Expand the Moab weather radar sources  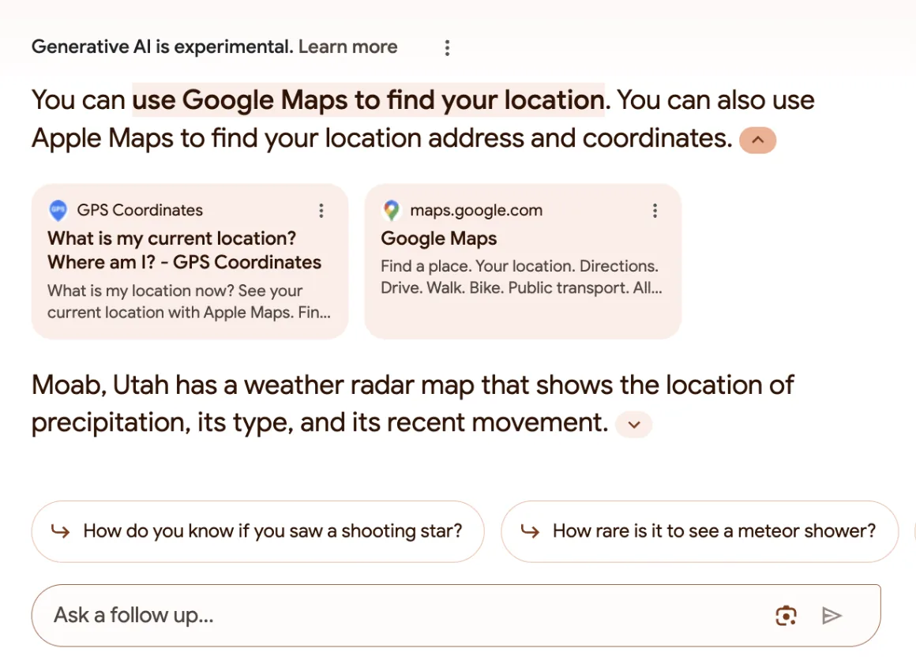point(634,425)
